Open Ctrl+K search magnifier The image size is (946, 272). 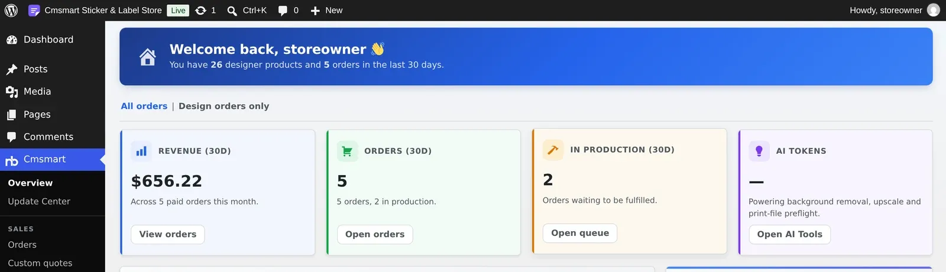[x=232, y=11]
